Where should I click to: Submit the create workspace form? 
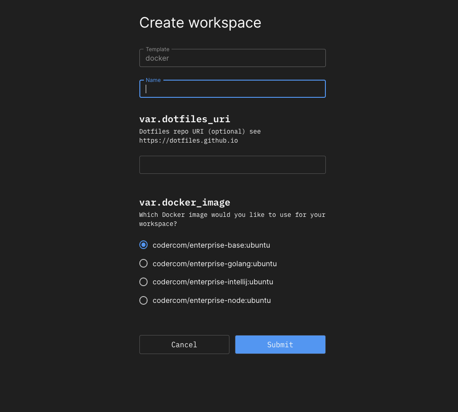coord(280,345)
